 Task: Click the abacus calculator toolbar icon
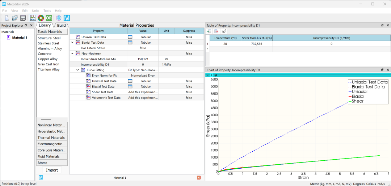[x=33, y=18]
